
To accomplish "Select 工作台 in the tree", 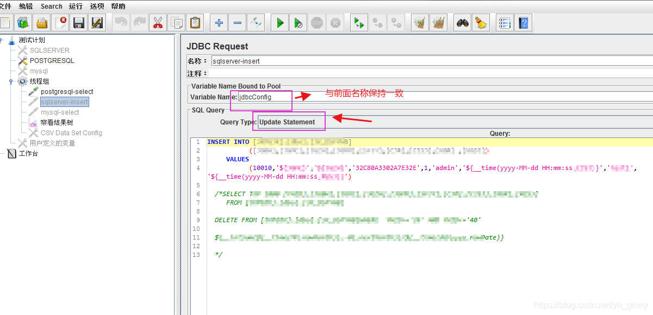I will [28, 154].
